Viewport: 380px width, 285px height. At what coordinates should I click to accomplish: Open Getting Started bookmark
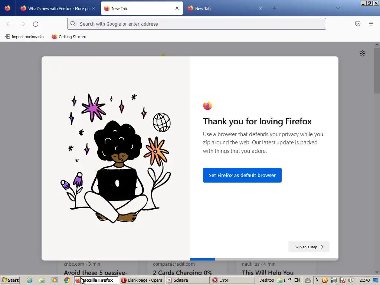[x=69, y=37]
